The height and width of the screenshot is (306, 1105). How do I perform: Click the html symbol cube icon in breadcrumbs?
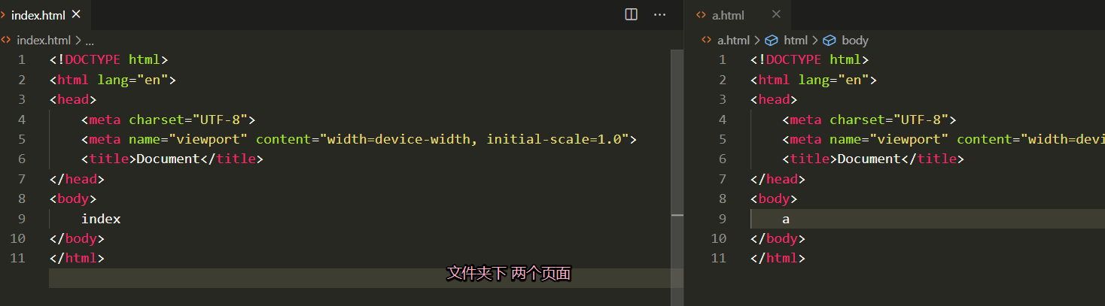[772, 41]
